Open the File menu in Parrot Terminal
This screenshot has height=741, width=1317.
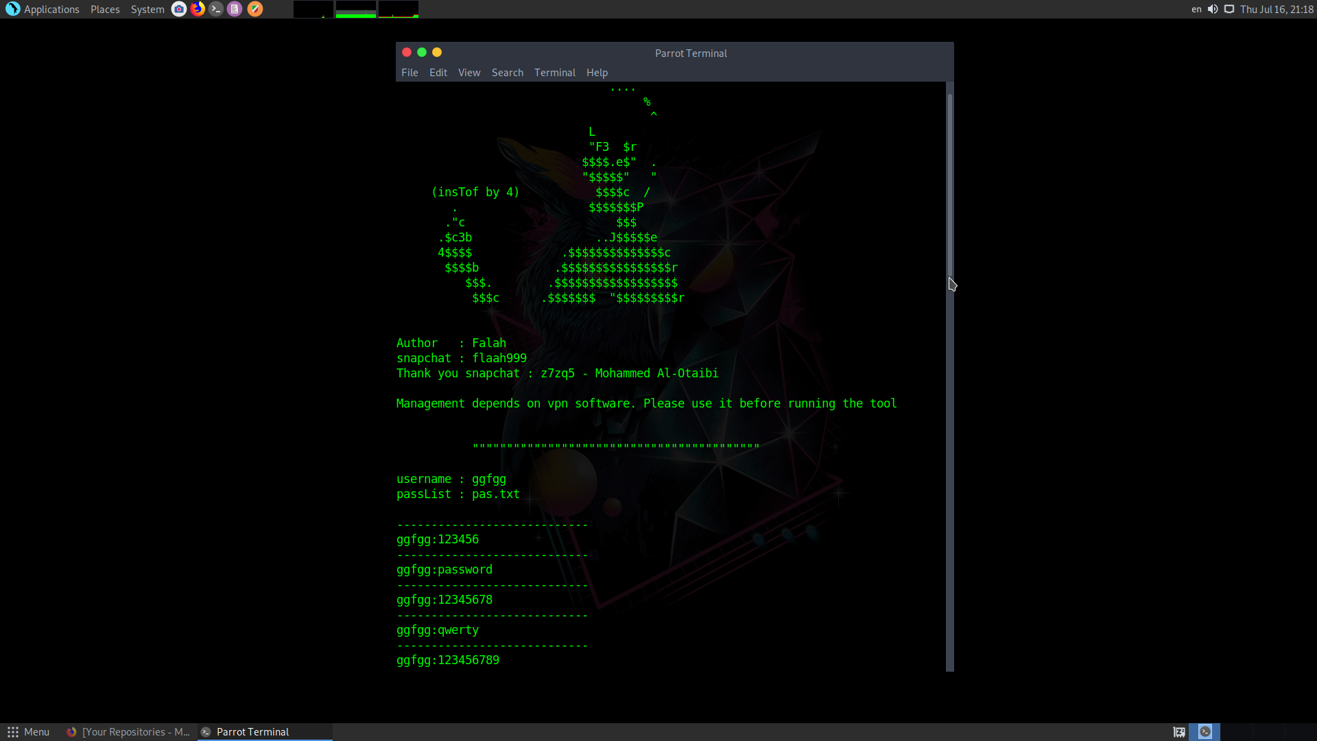[x=410, y=72]
